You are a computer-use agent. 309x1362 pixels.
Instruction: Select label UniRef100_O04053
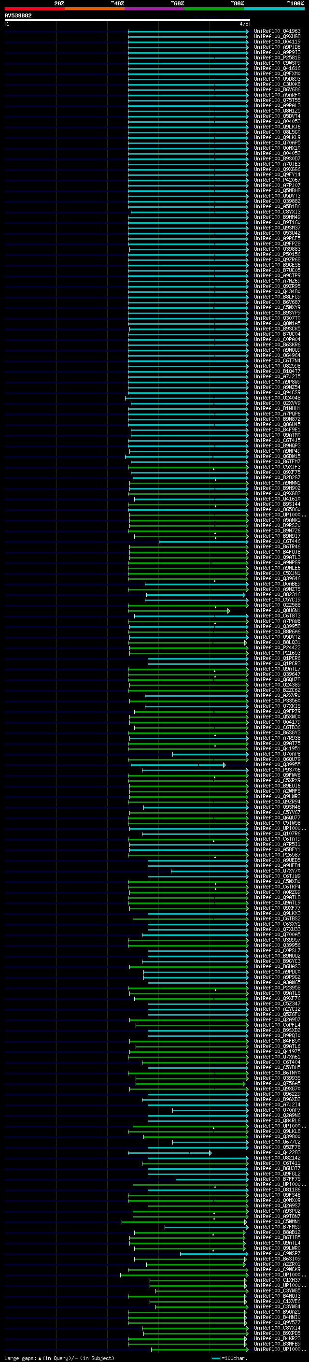coord(277,122)
